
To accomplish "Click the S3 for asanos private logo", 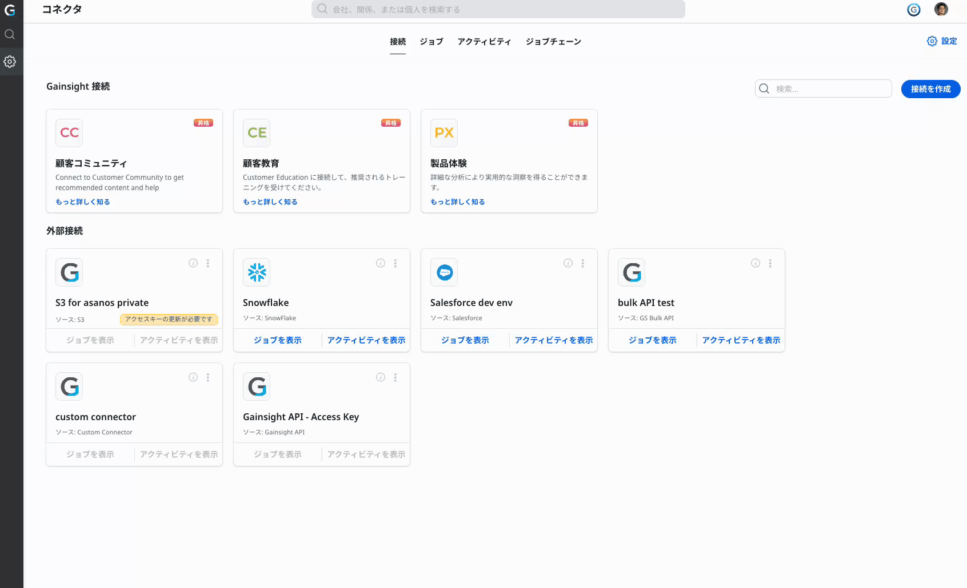I will click(69, 272).
